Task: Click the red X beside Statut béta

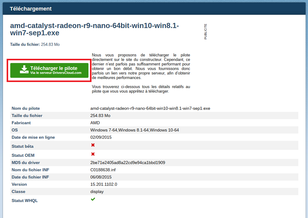Action: tap(93, 145)
